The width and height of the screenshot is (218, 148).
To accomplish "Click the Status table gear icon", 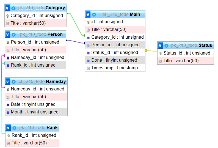I will click(166, 45).
